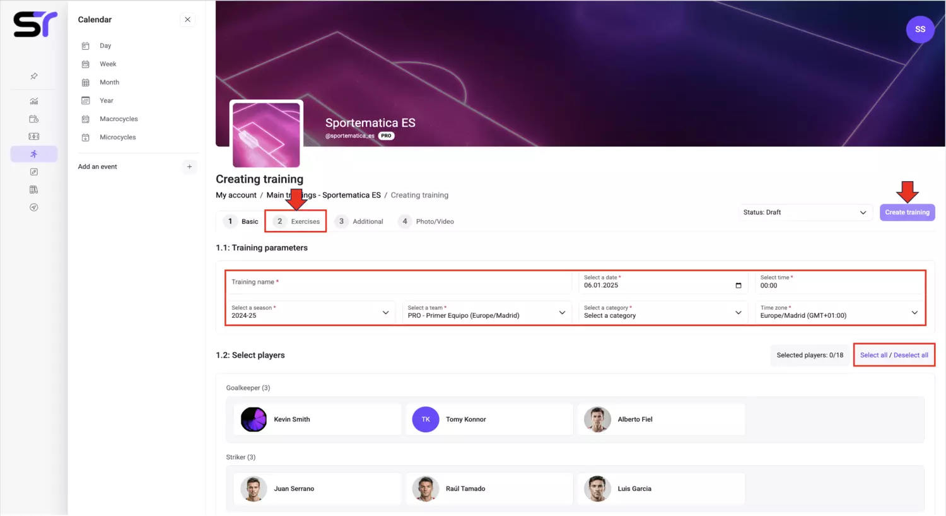Image resolution: width=946 pixels, height=516 pixels.
Task: Switch to step 4 Photo/Video tab
Action: tap(426, 221)
